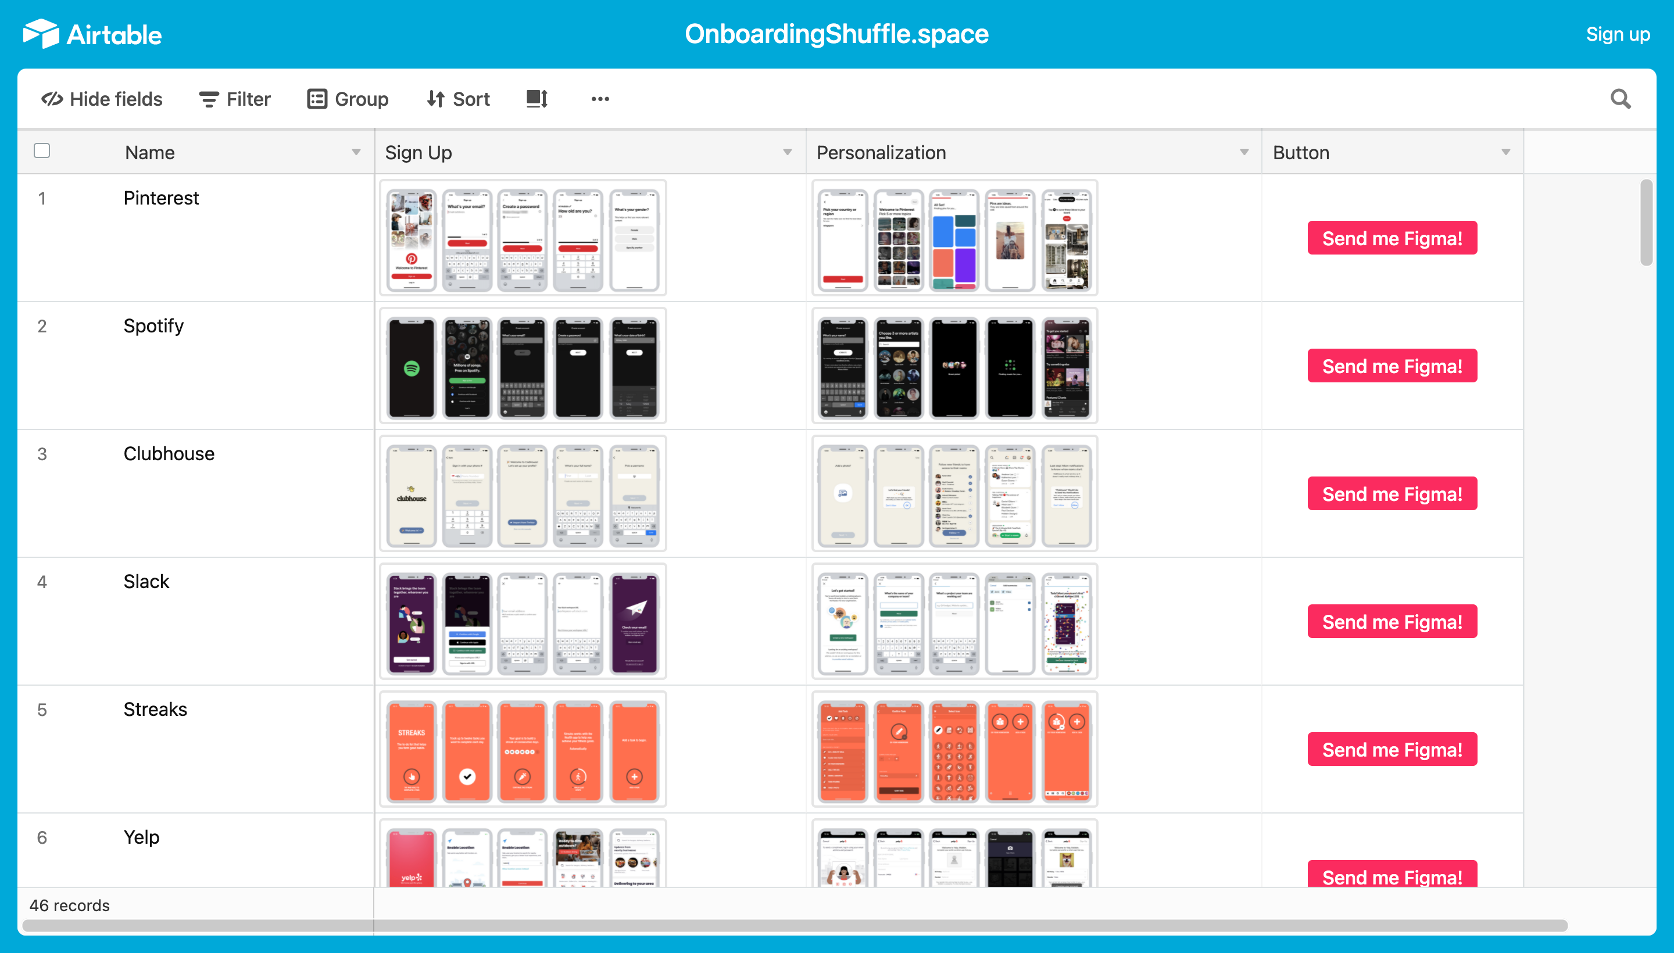Screen dimensions: 1674x953
Task: Click the Group icon
Action: point(317,99)
